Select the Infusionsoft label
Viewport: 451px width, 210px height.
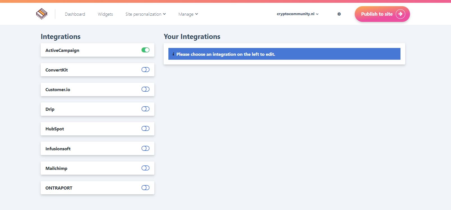[x=58, y=149]
